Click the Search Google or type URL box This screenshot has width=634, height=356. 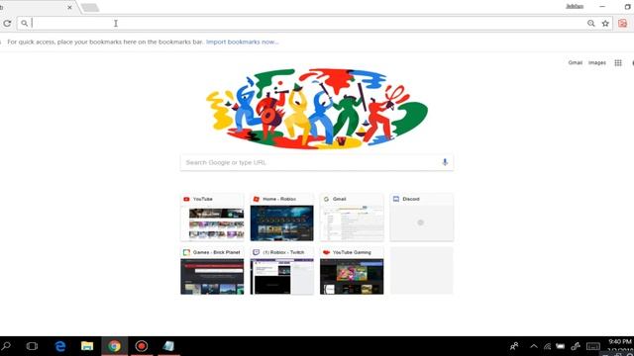click(x=317, y=162)
